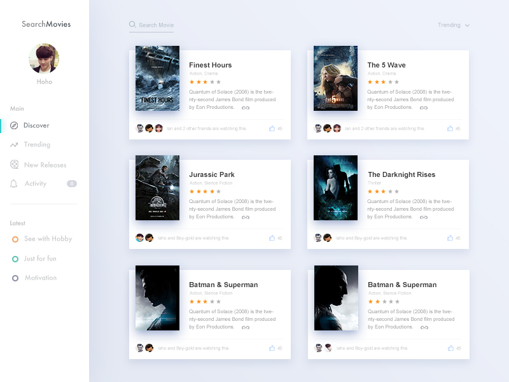The height and width of the screenshot is (382, 509).
Task: Like Jurassic Park with thumbs-up icon
Action: coord(272,237)
